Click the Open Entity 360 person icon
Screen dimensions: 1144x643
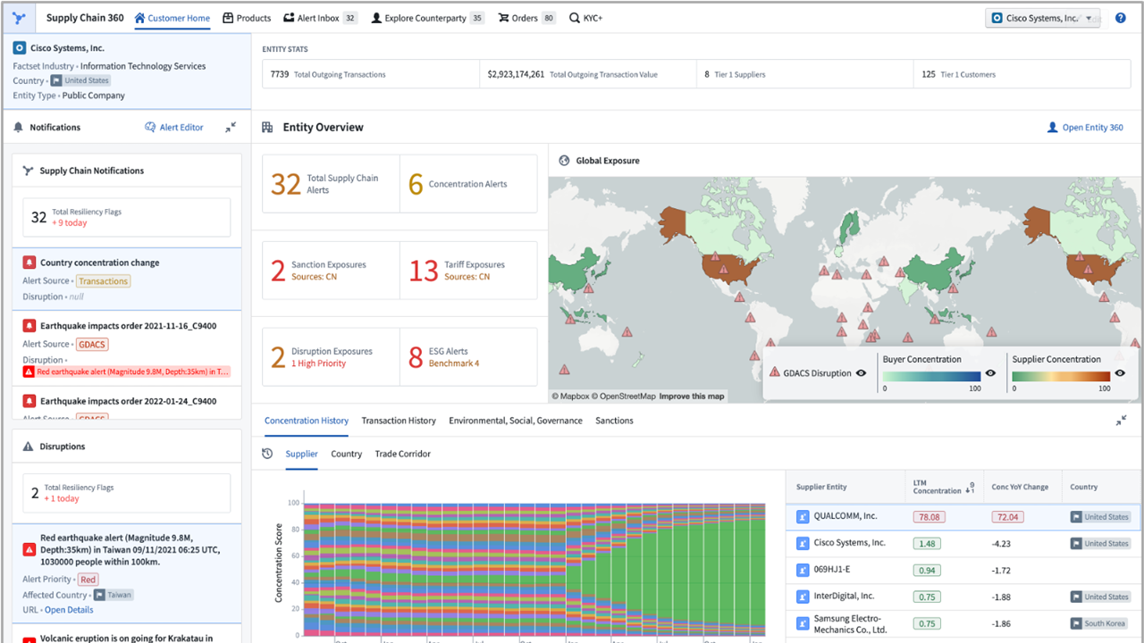[1052, 128]
